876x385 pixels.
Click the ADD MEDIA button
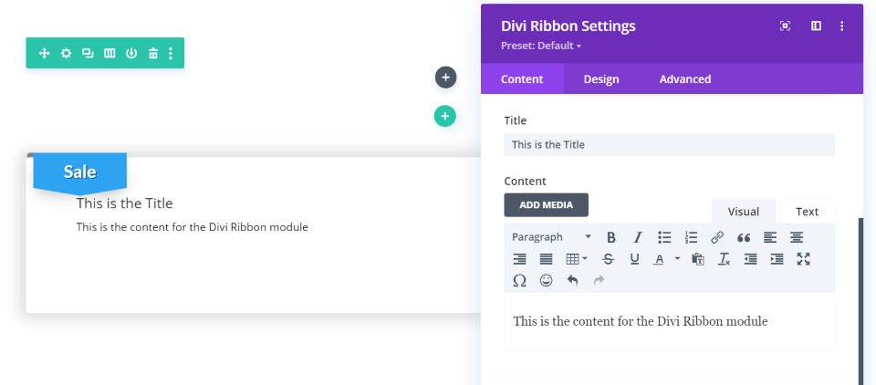[546, 205]
